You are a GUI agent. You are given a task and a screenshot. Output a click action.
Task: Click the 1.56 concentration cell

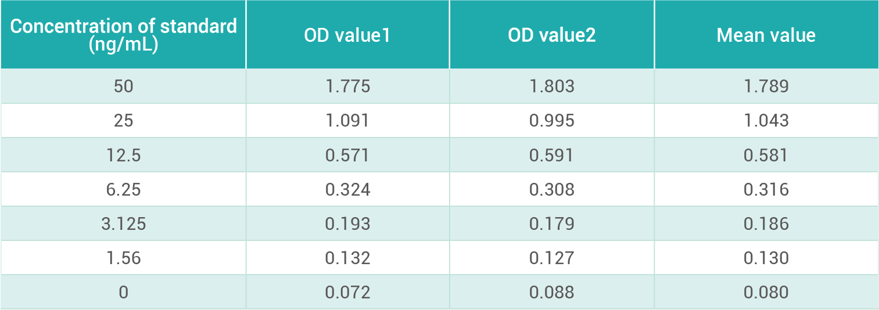click(x=123, y=258)
